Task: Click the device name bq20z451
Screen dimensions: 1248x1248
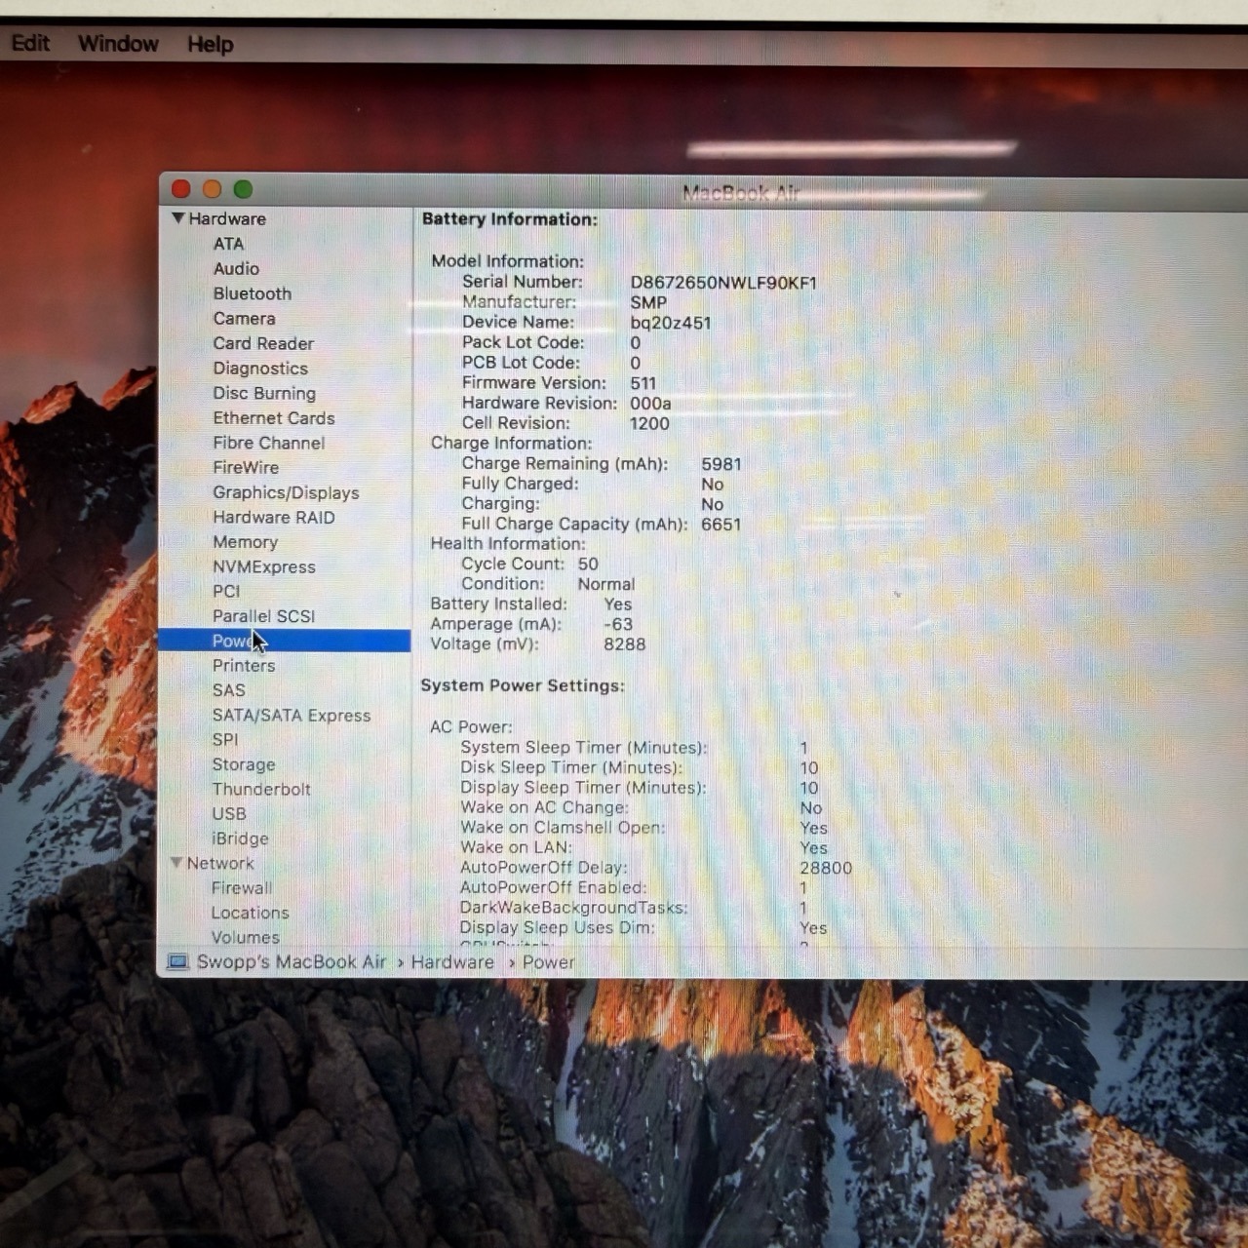Action: click(670, 323)
